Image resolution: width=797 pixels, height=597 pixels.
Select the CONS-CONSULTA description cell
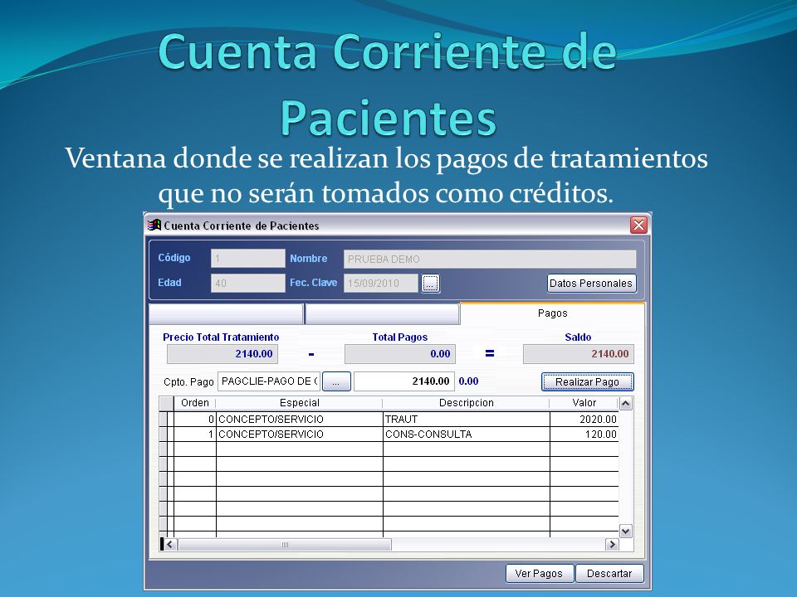click(466, 434)
